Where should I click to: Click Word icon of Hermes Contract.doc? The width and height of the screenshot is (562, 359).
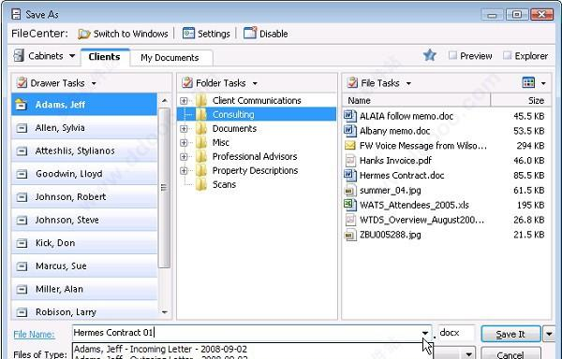click(350, 175)
